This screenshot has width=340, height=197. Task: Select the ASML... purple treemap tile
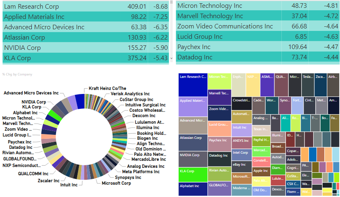pos(267,85)
